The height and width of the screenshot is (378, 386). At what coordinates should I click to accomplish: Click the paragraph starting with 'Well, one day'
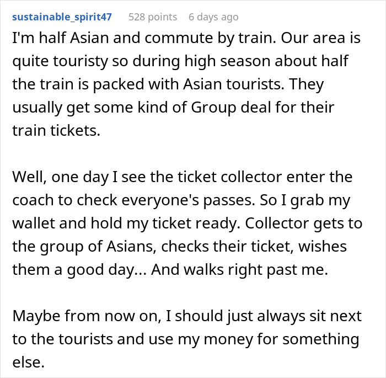click(187, 223)
